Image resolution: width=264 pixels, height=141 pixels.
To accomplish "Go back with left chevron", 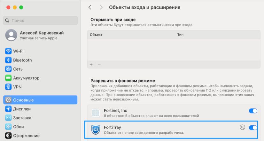I will click(x=90, y=7).
